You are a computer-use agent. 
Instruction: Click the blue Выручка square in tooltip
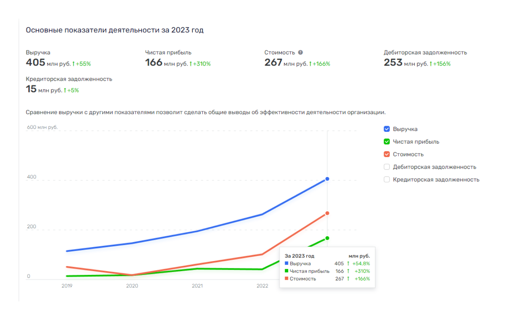(x=287, y=263)
